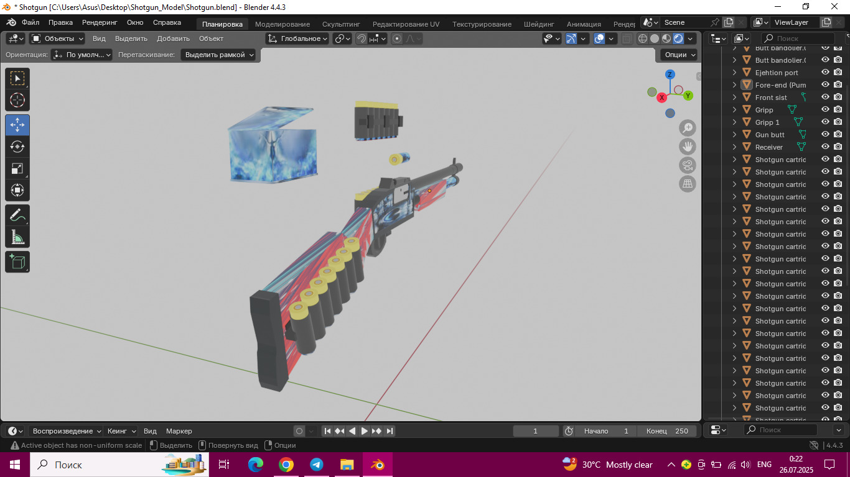
Task: Jump to the timeline start frame
Action: pos(327,431)
